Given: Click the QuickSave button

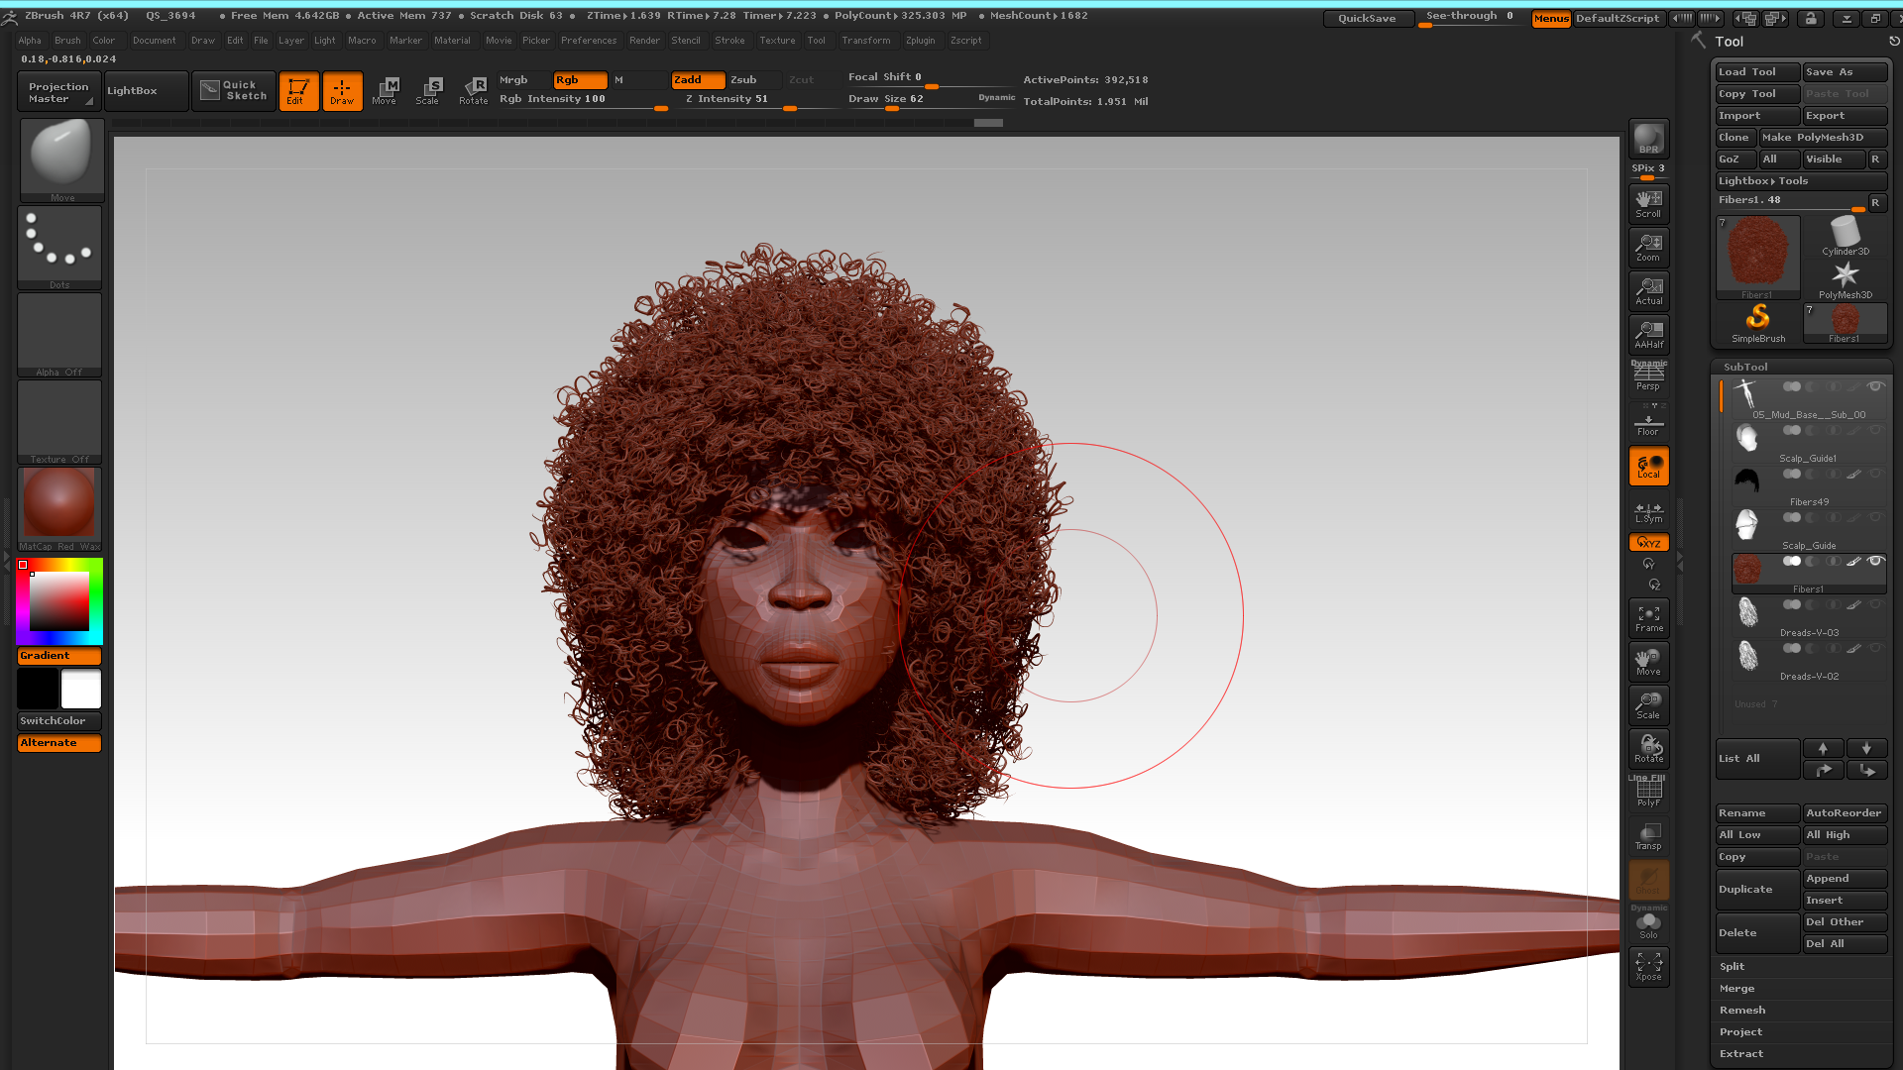Looking at the screenshot, I should click(1367, 19).
